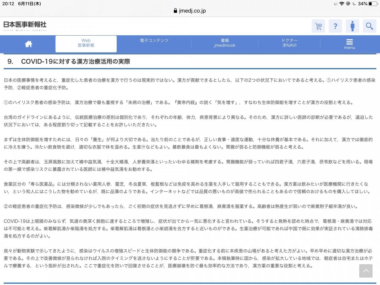This screenshot has width=380, height=285.
Task: Expand the hamburger menu
Action: [349, 44]
